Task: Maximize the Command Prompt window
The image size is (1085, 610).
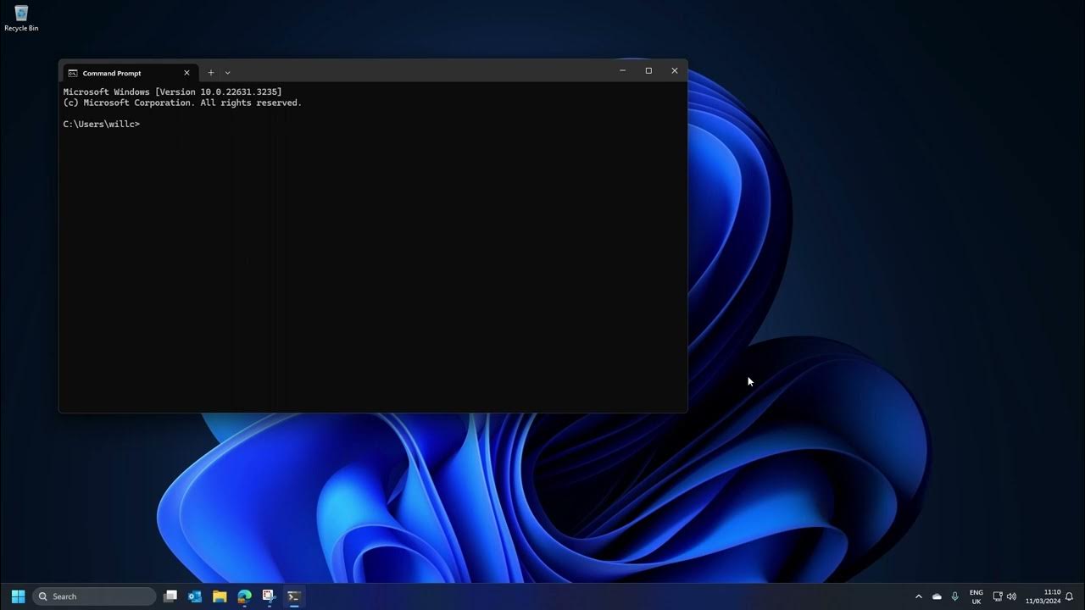Action: click(x=648, y=71)
